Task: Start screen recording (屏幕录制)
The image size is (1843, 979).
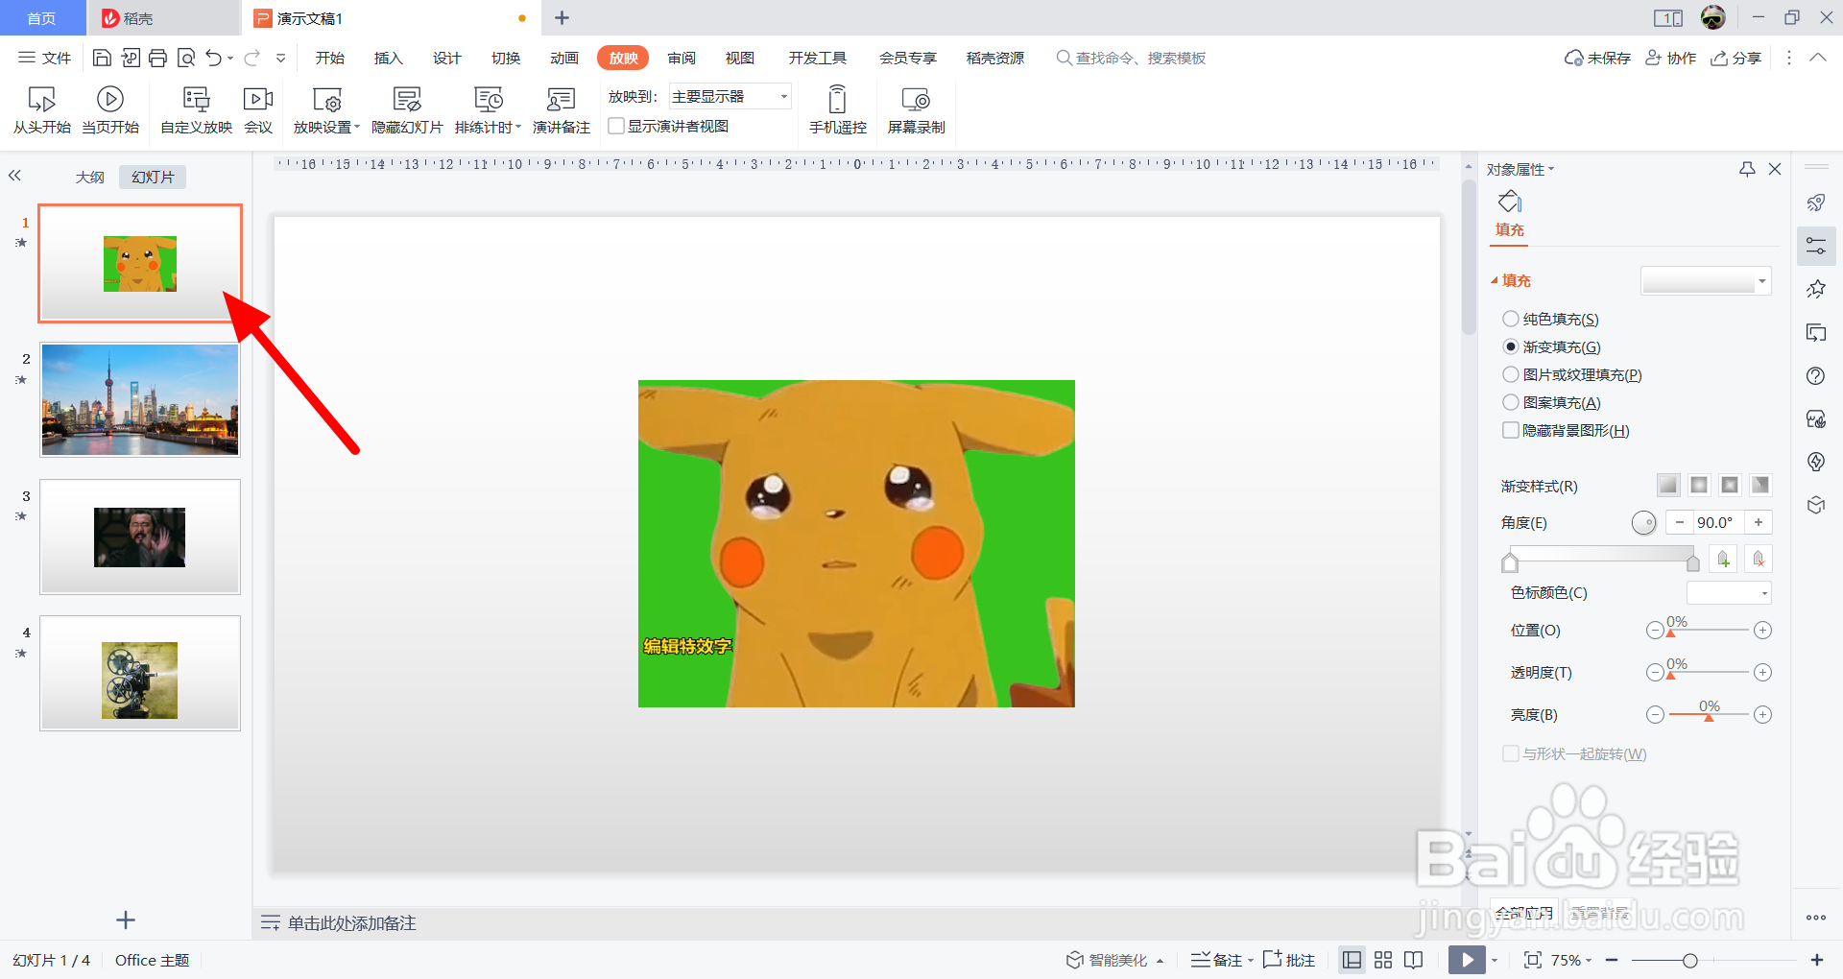Action: [x=916, y=109]
